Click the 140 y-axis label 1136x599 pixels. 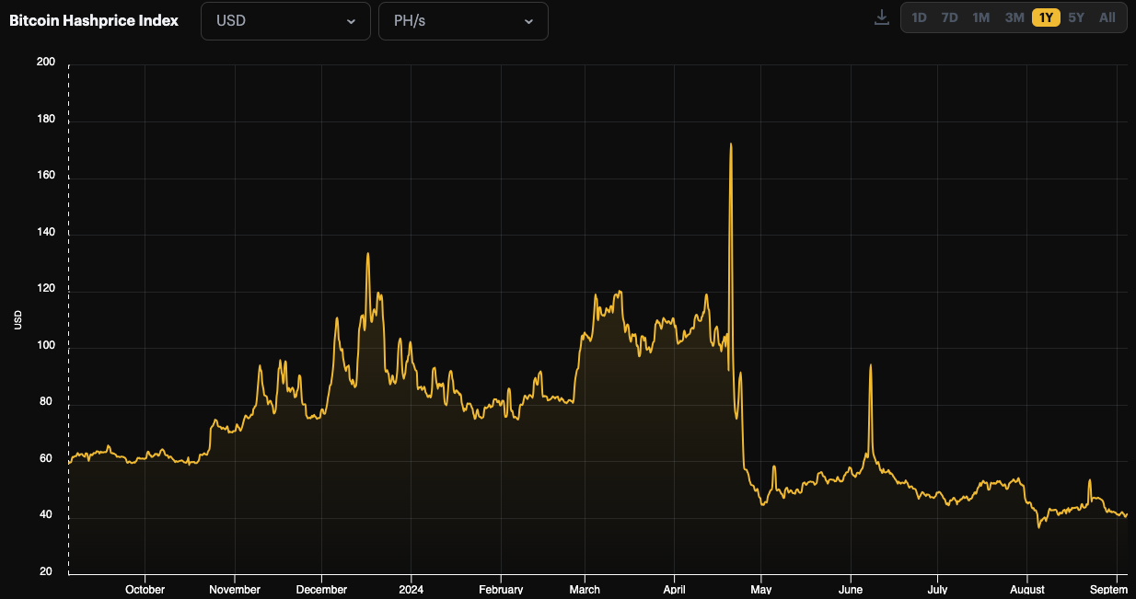click(46, 233)
